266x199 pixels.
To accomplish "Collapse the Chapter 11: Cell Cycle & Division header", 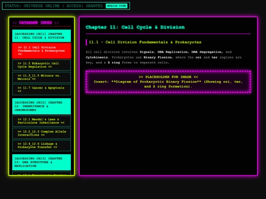I will [41, 36].
